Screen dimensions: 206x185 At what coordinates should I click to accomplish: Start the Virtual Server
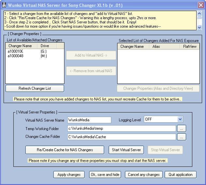(x=126, y=150)
